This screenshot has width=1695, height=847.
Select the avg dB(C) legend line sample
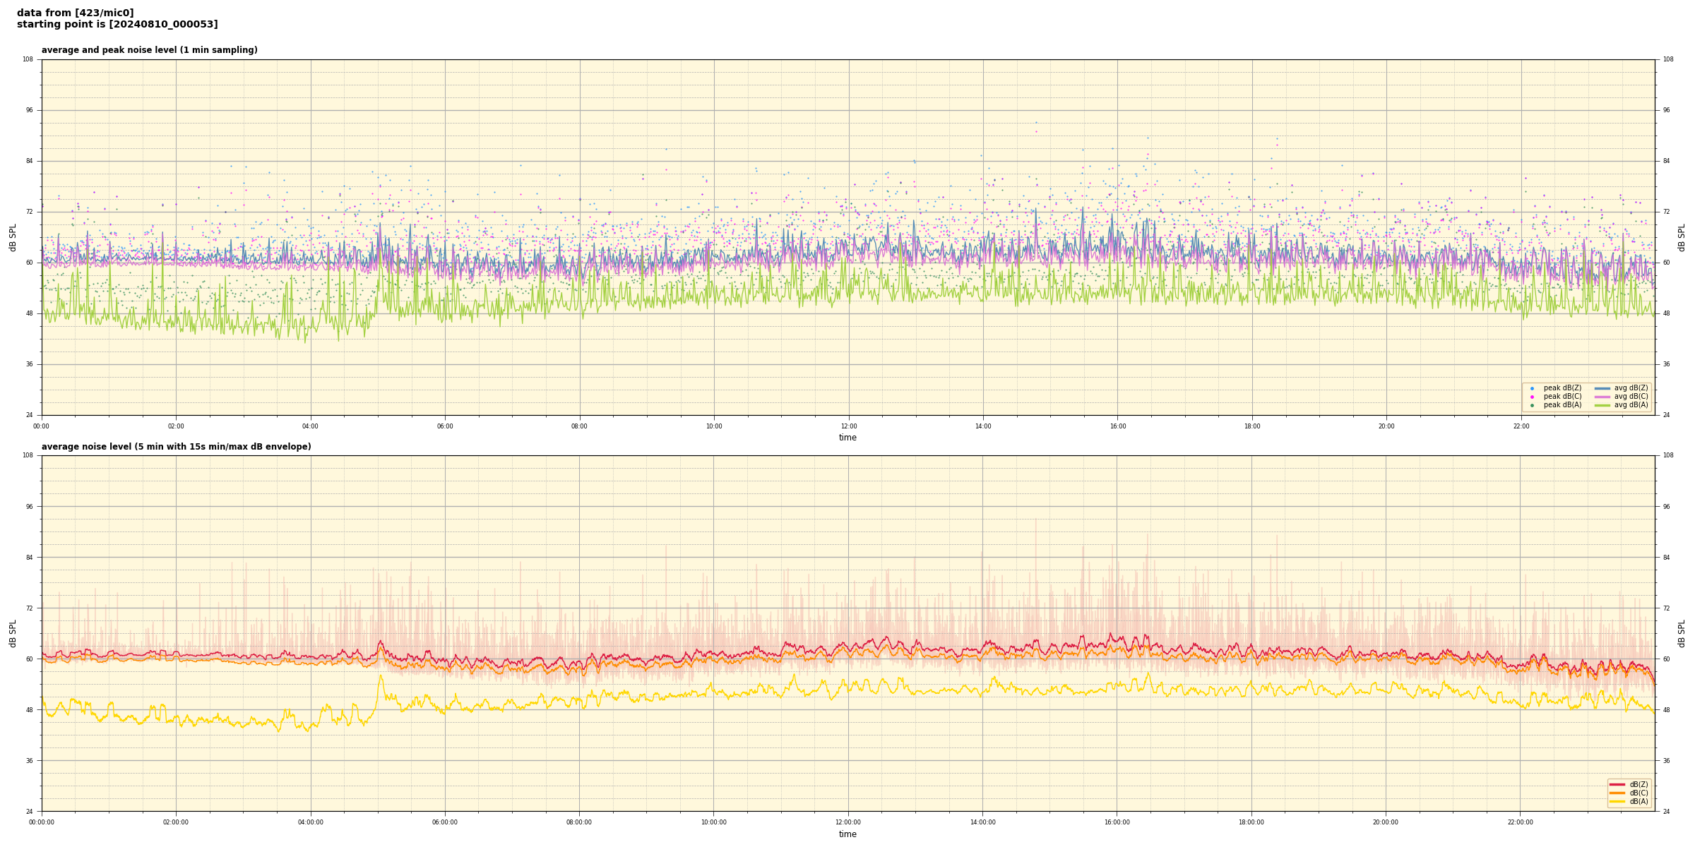point(1602,397)
